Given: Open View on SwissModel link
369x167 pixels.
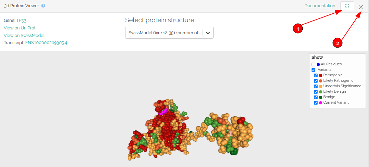Looking at the screenshot, I should (24, 35).
